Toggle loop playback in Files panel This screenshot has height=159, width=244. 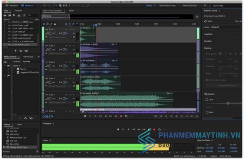coord(21,51)
